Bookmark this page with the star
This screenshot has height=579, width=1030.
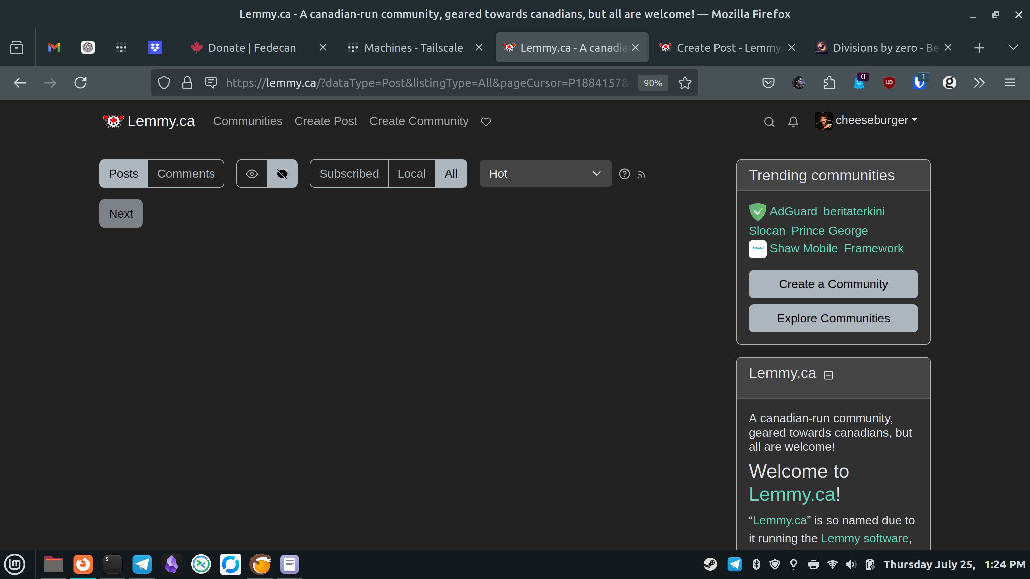click(685, 83)
